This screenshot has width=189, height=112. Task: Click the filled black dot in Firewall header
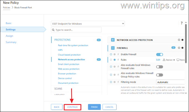point(183,48)
